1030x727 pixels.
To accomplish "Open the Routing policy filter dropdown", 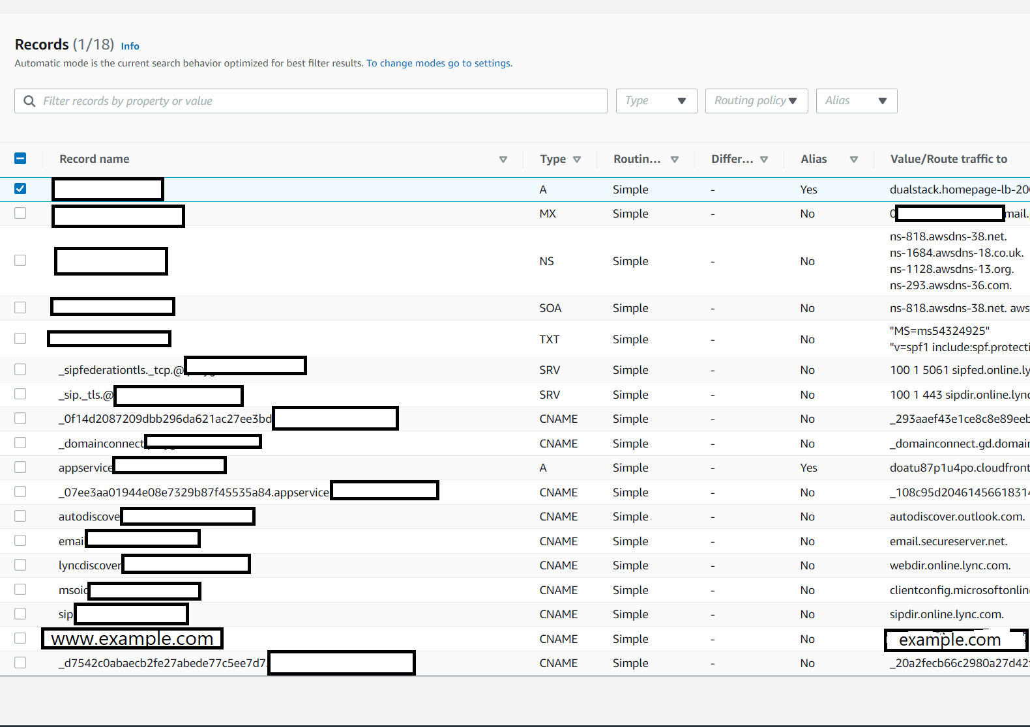I will tap(756, 101).
